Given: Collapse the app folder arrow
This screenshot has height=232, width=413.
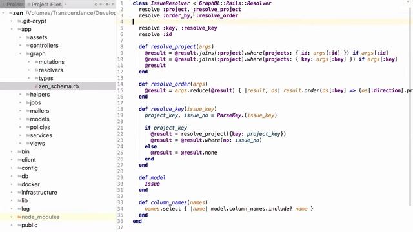Looking at the screenshot, I should click(12, 29).
